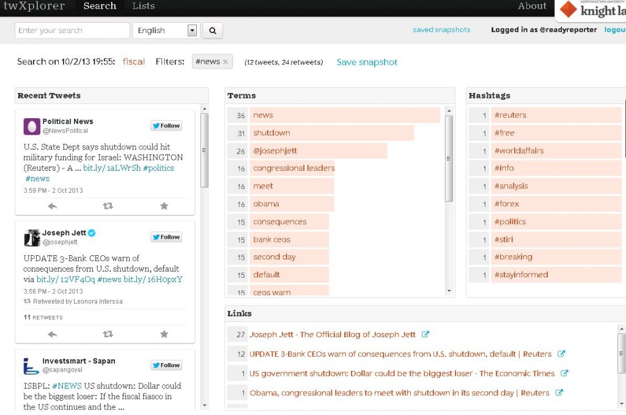Open Obama congressional leaders Reuters link
The width and height of the screenshot is (626, 415).
[399, 393]
